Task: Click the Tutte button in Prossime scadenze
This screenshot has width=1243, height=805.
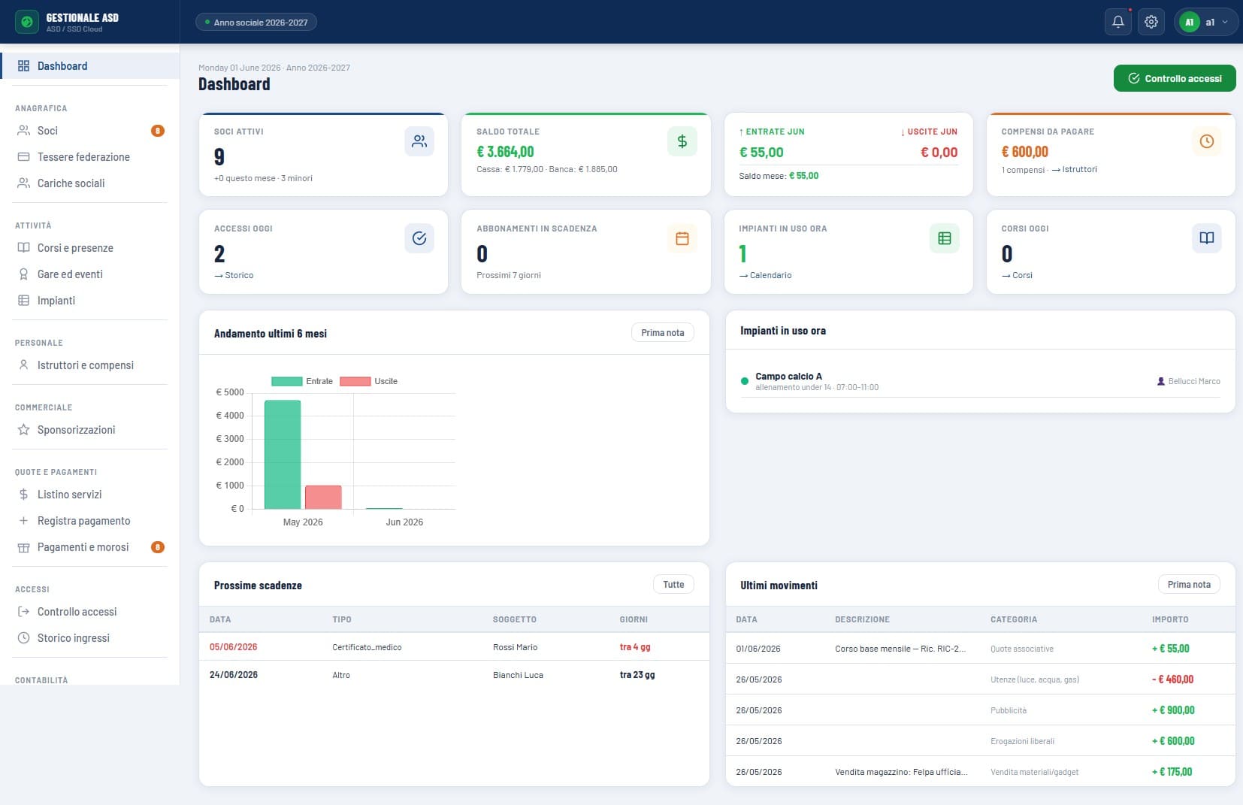Action: pos(673,585)
